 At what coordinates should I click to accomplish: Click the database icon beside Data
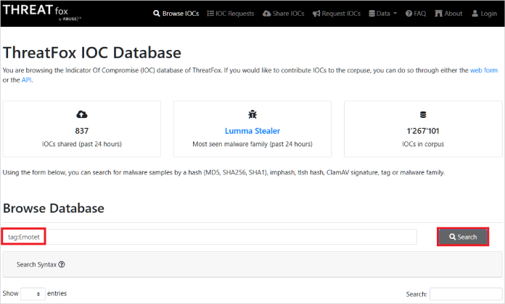(x=371, y=14)
